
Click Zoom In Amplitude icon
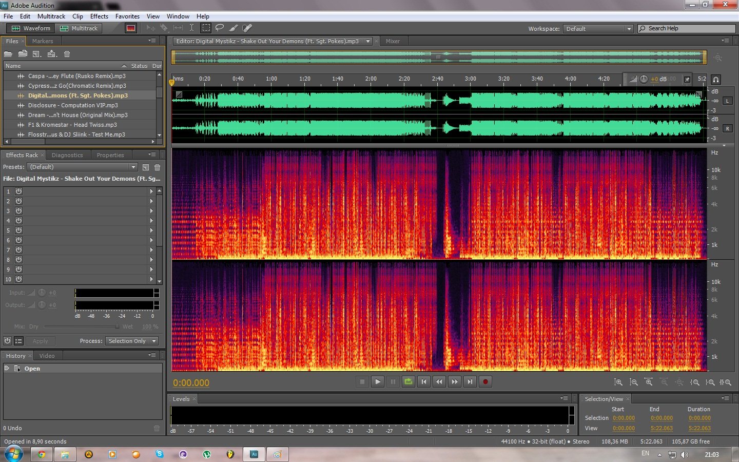(x=618, y=382)
